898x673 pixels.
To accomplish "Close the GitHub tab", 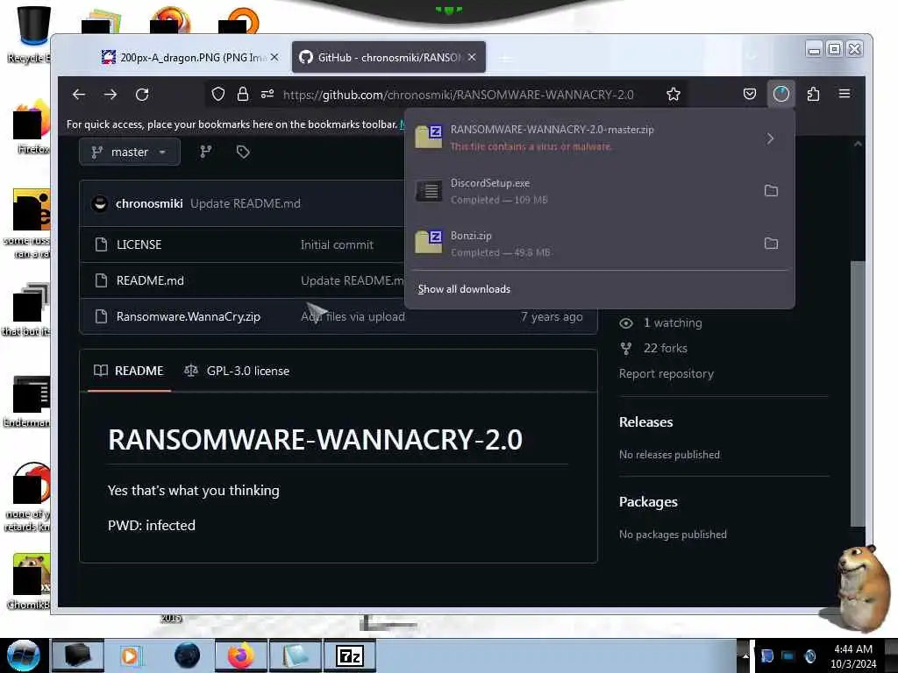I will [472, 57].
